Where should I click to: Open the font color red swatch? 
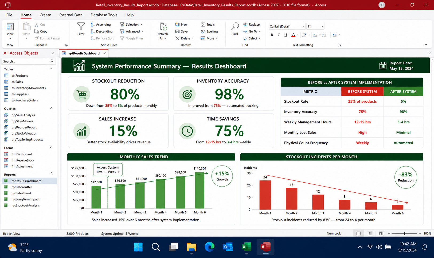click(293, 35)
